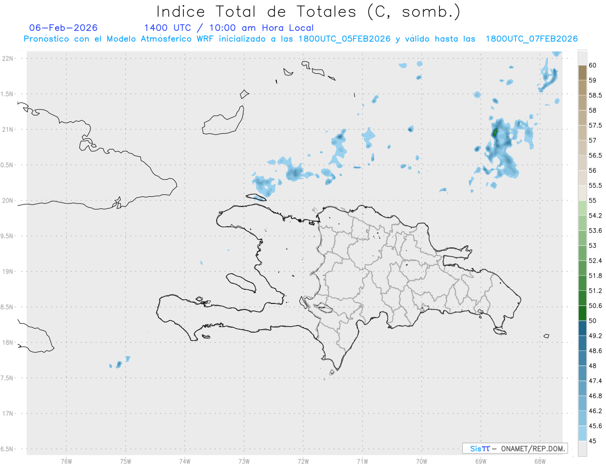The width and height of the screenshot is (606, 468).
Task: Click the "54.2" colorbar value
Action: pyautogui.click(x=595, y=216)
